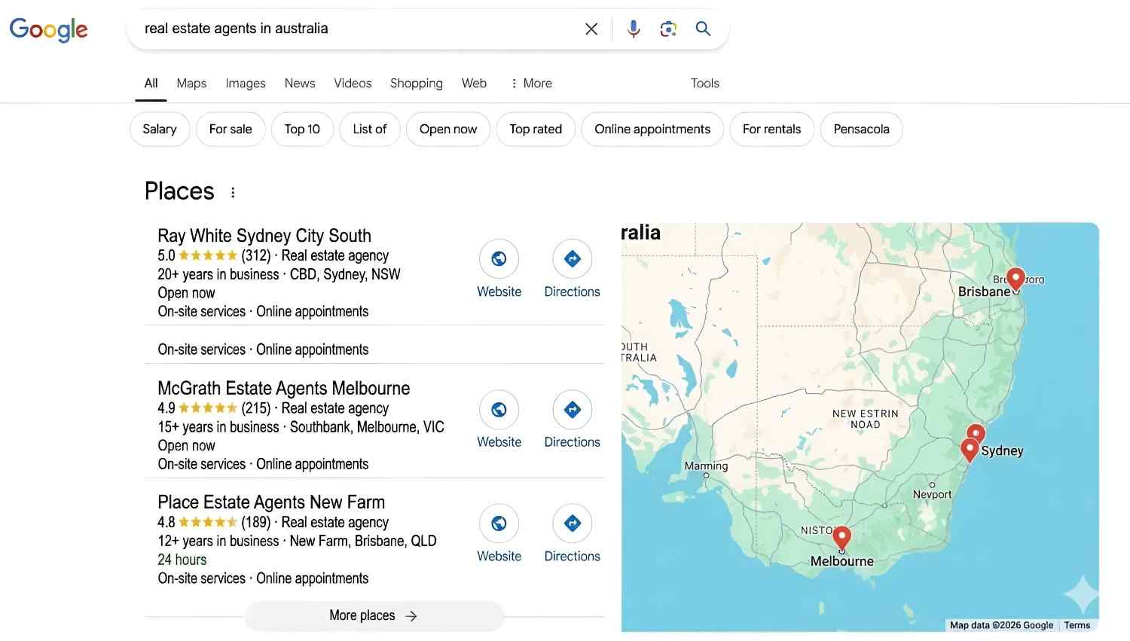The image size is (1130, 641).
Task: Get directions to Ray White Sydney
Action: tap(572, 259)
